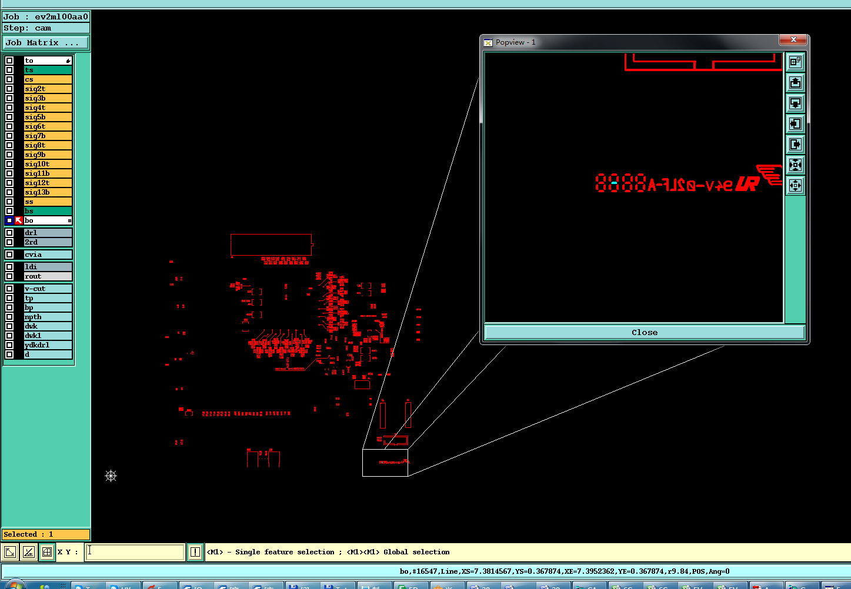Click the Popview window title icon

[x=488, y=42]
